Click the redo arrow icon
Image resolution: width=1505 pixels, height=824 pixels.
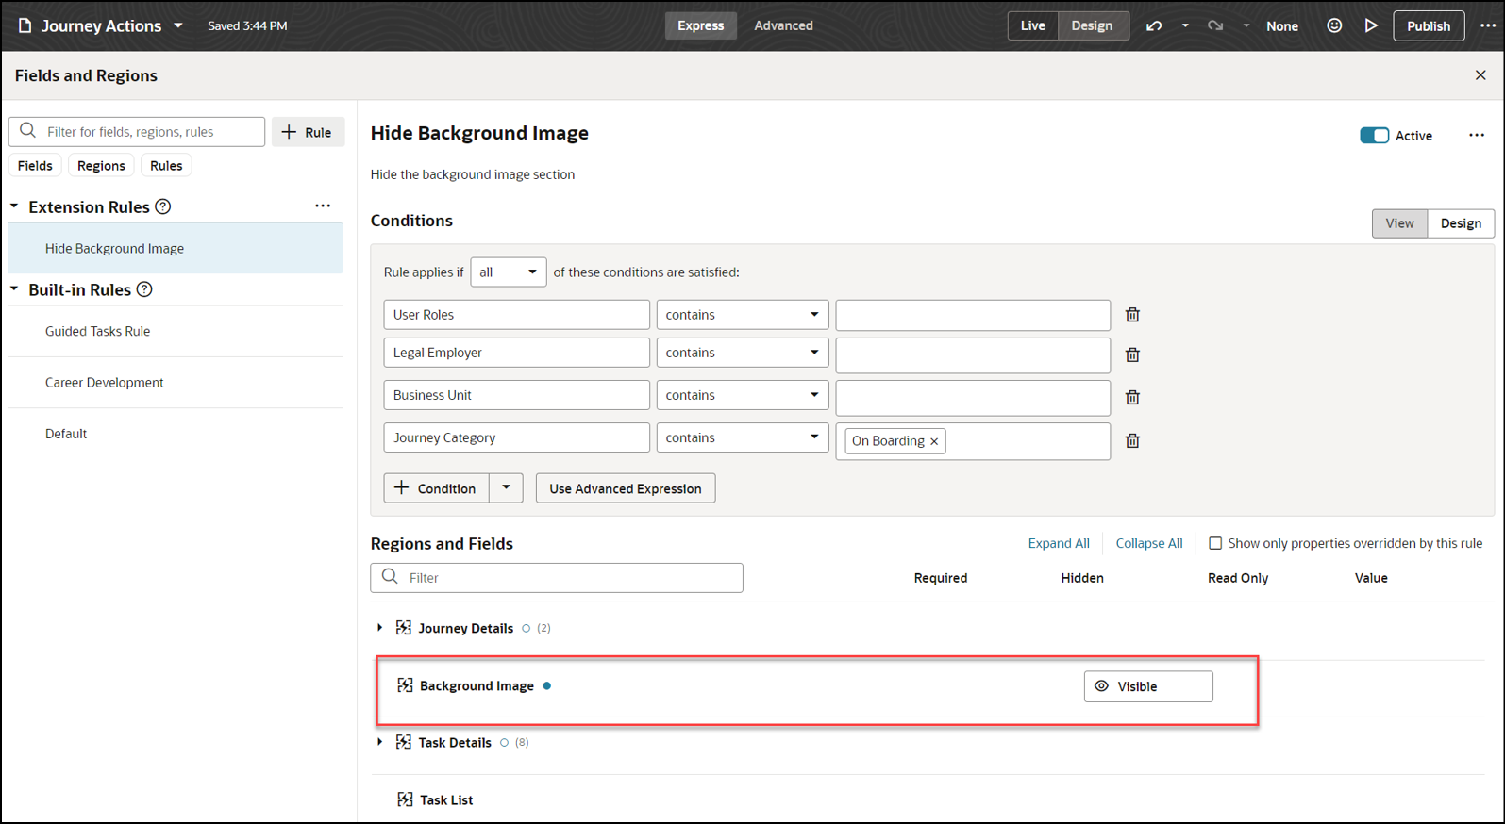1215,26
